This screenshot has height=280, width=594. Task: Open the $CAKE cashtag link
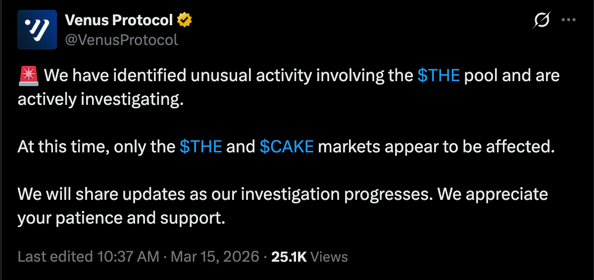287,147
